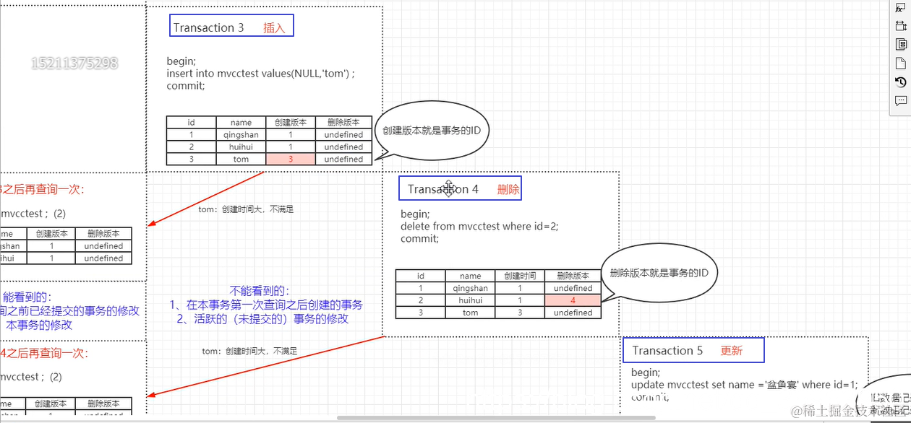The image size is (911, 423).
Task: Open the frame capture icon on right toolbar
Action: click(x=901, y=25)
